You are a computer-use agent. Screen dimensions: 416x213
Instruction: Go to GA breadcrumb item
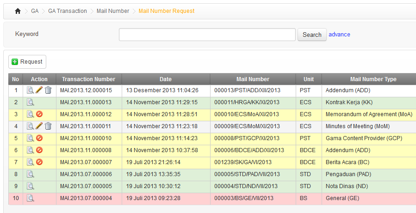tap(35, 11)
